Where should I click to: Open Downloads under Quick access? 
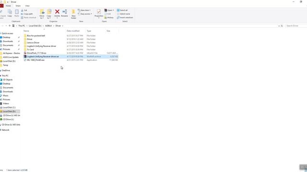point(8,42)
